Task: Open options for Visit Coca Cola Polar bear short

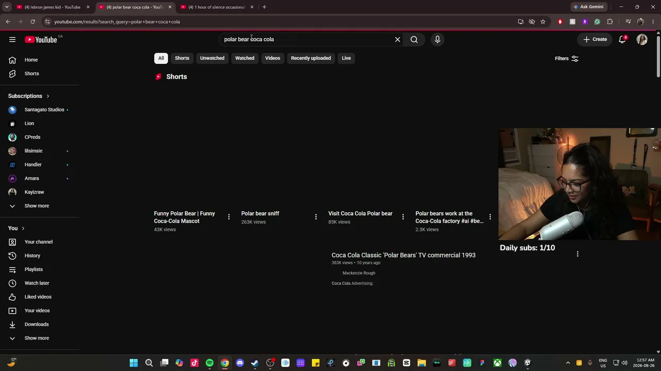Action: (403, 217)
